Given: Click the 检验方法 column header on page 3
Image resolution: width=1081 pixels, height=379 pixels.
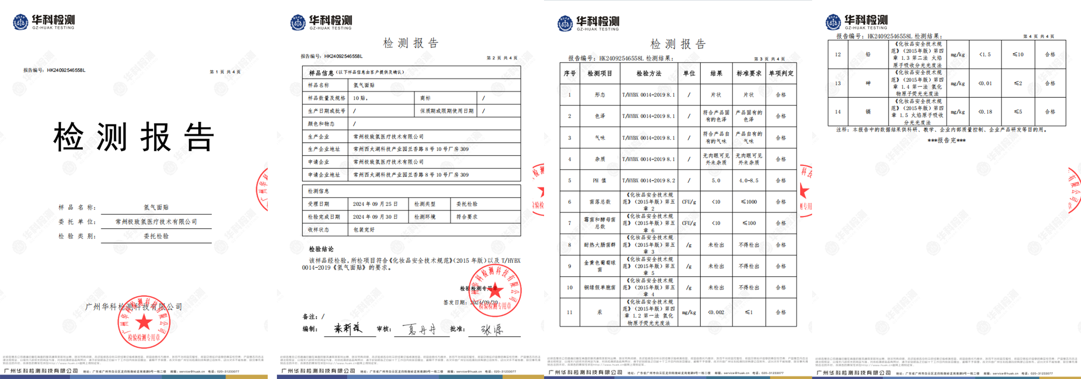Looking at the screenshot, I should pyautogui.click(x=648, y=73).
